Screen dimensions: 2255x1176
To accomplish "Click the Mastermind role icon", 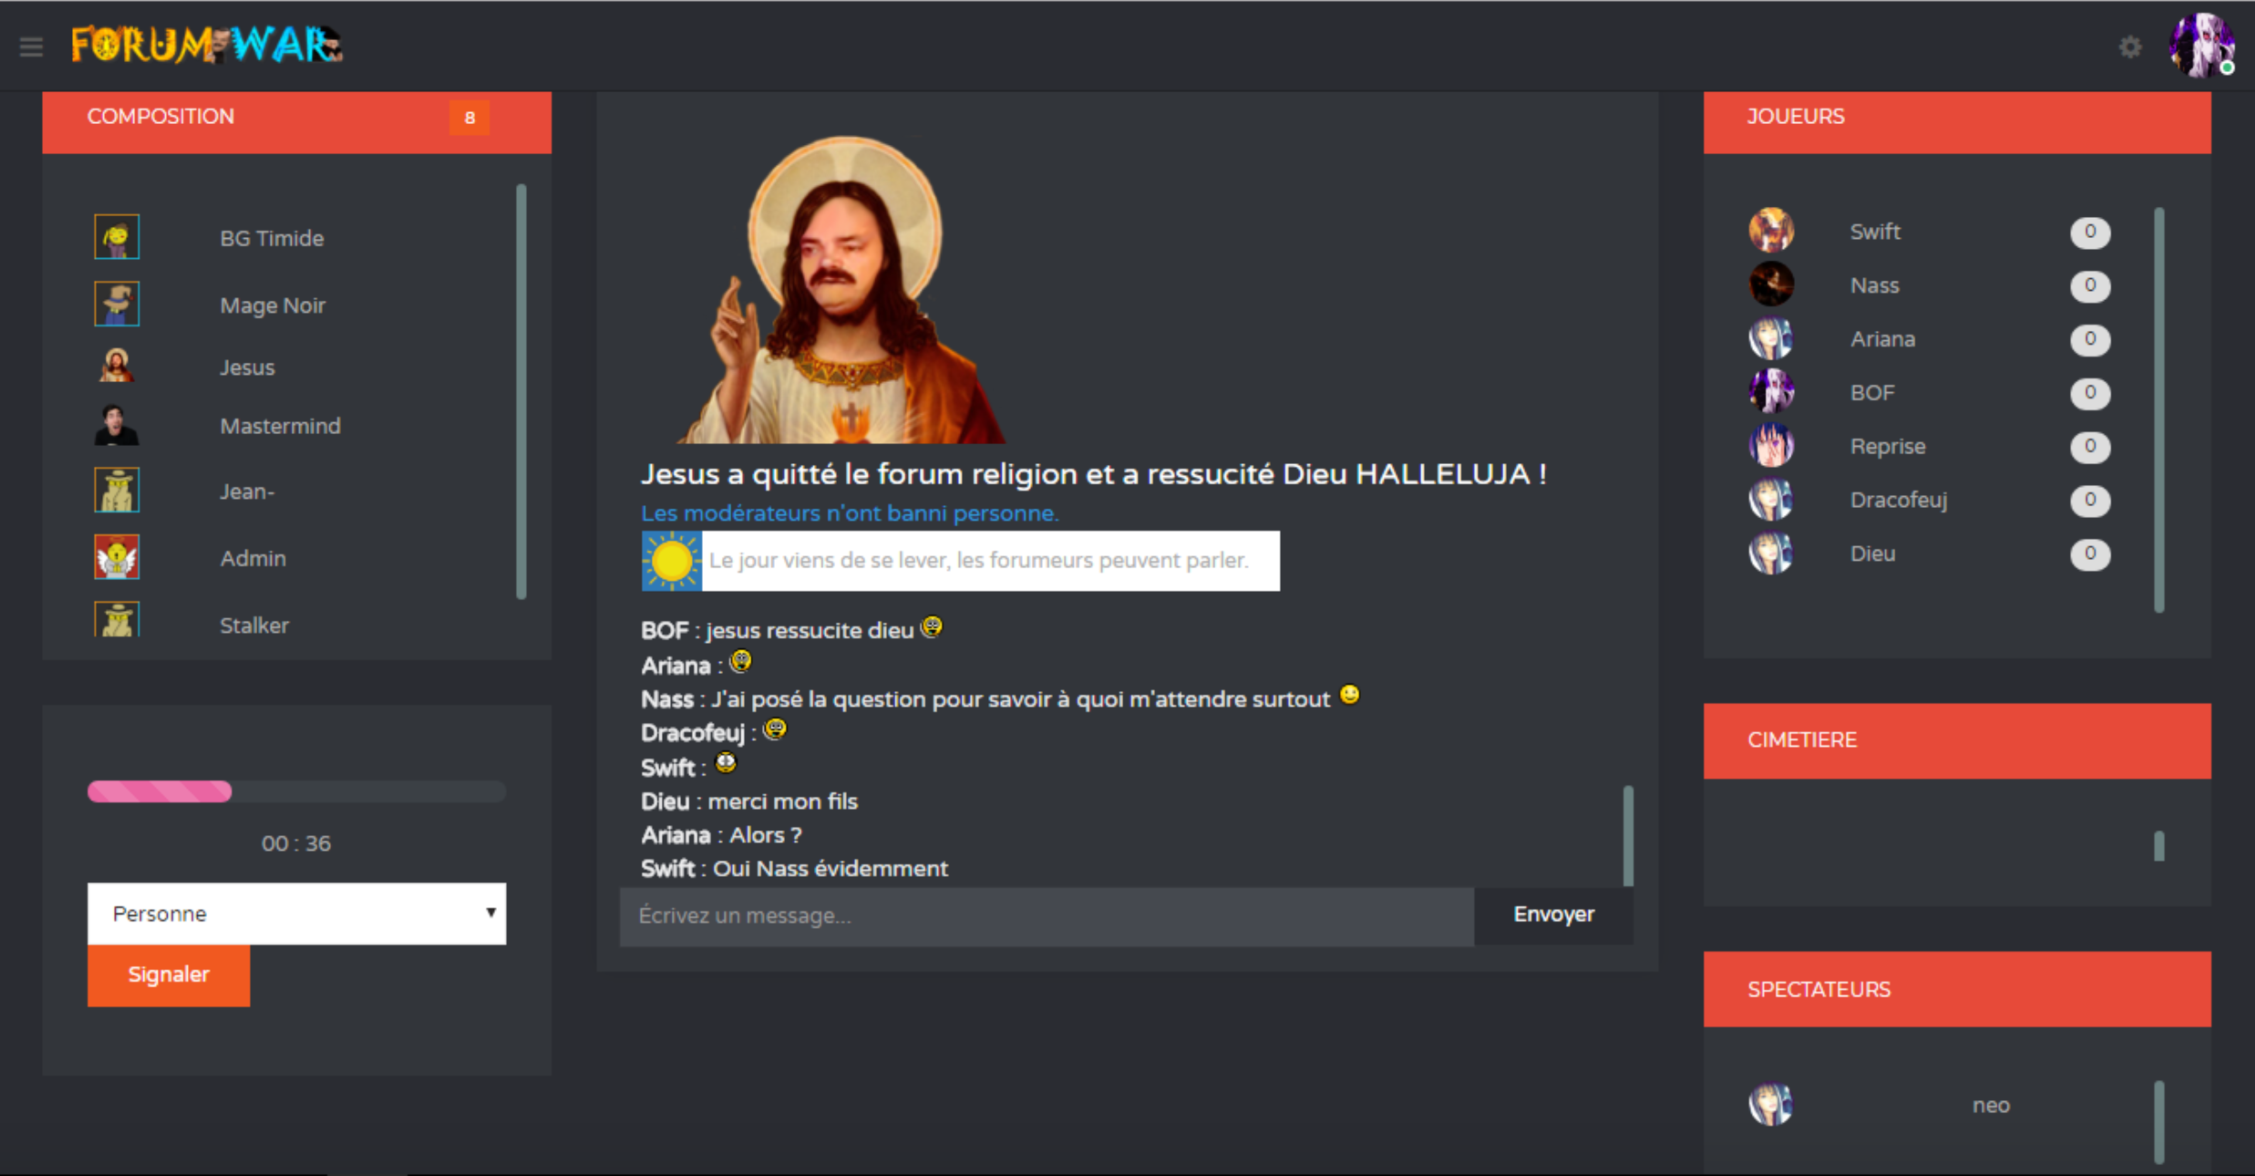I will pyautogui.click(x=117, y=426).
